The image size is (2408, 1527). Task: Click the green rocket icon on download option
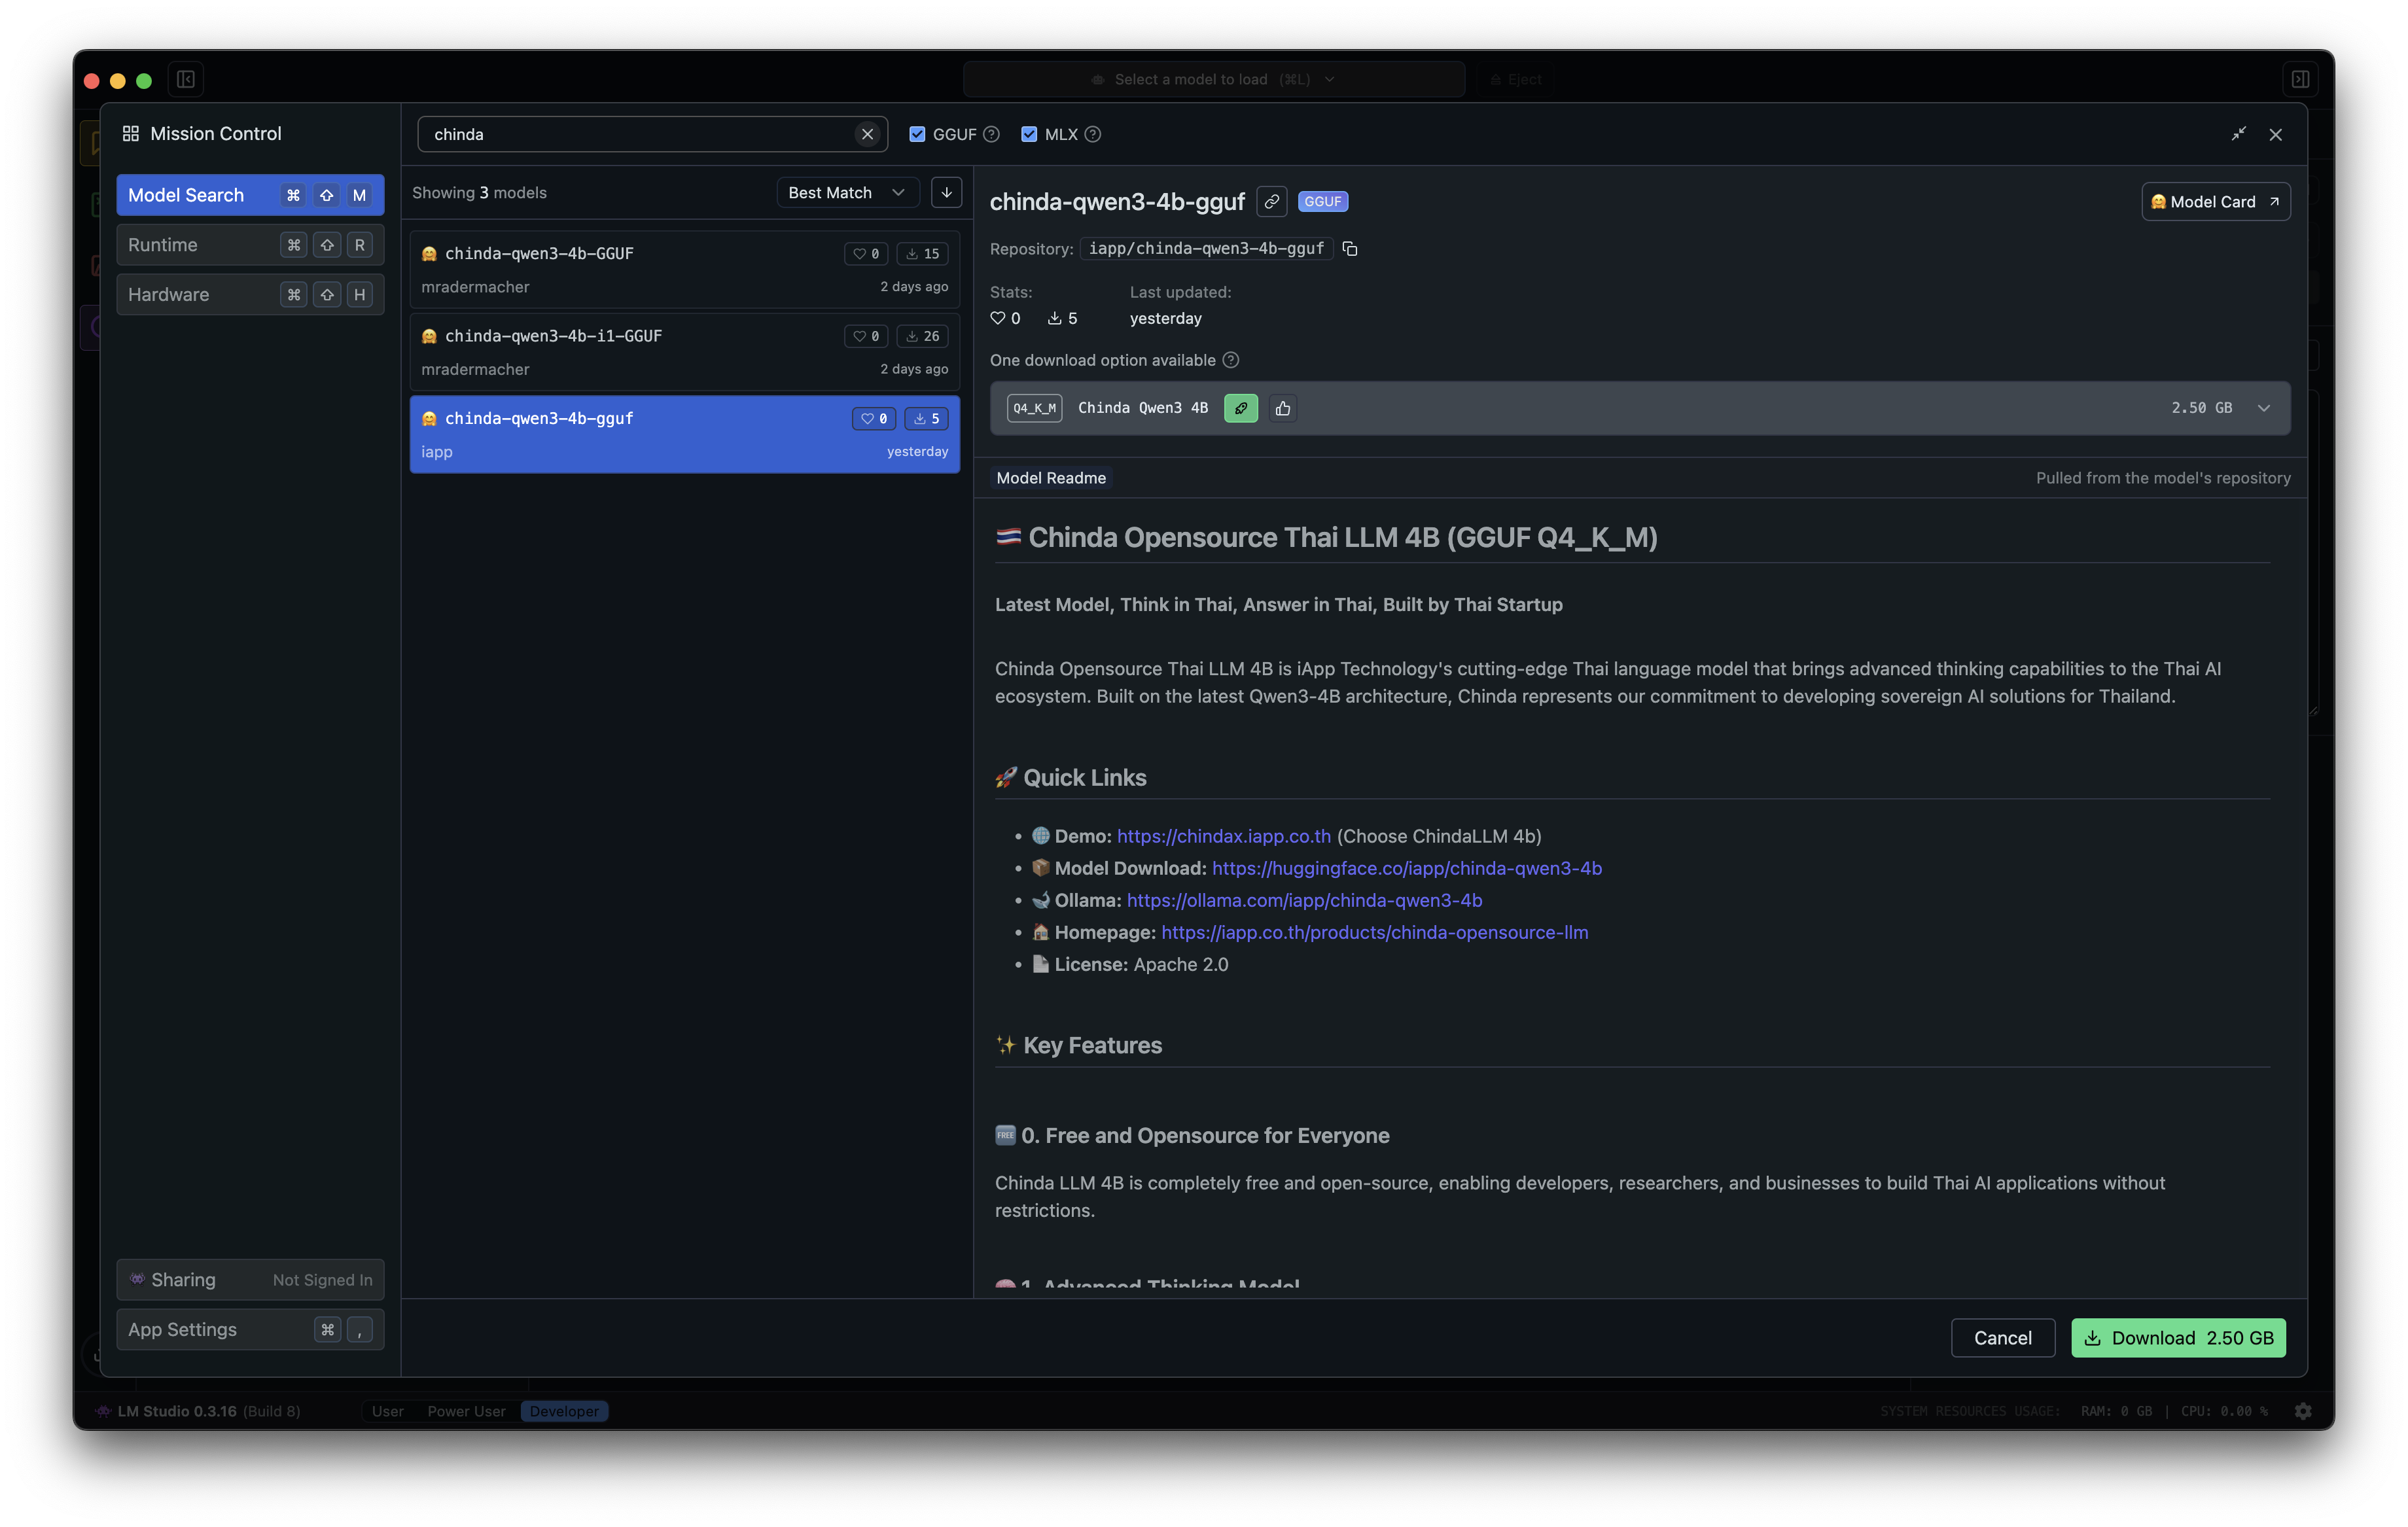coord(1240,408)
